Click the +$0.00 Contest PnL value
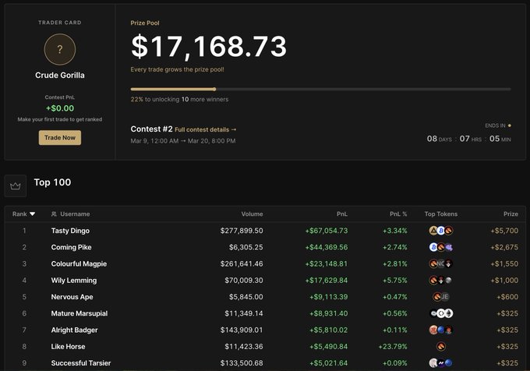This screenshot has width=530, height=371. 60,108
